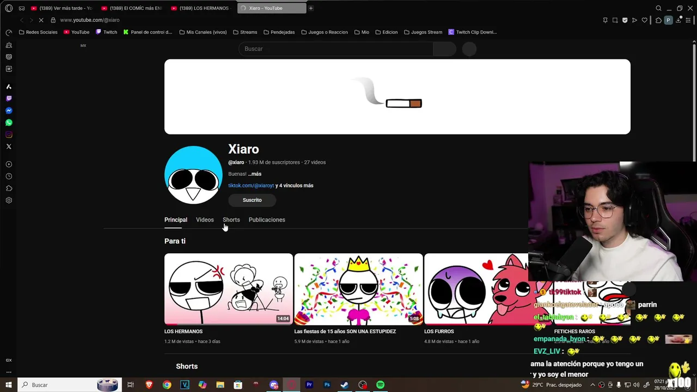This screenshot has width=697, height=392.
Task: Open Steam from the taskbar
Action: 344,385
